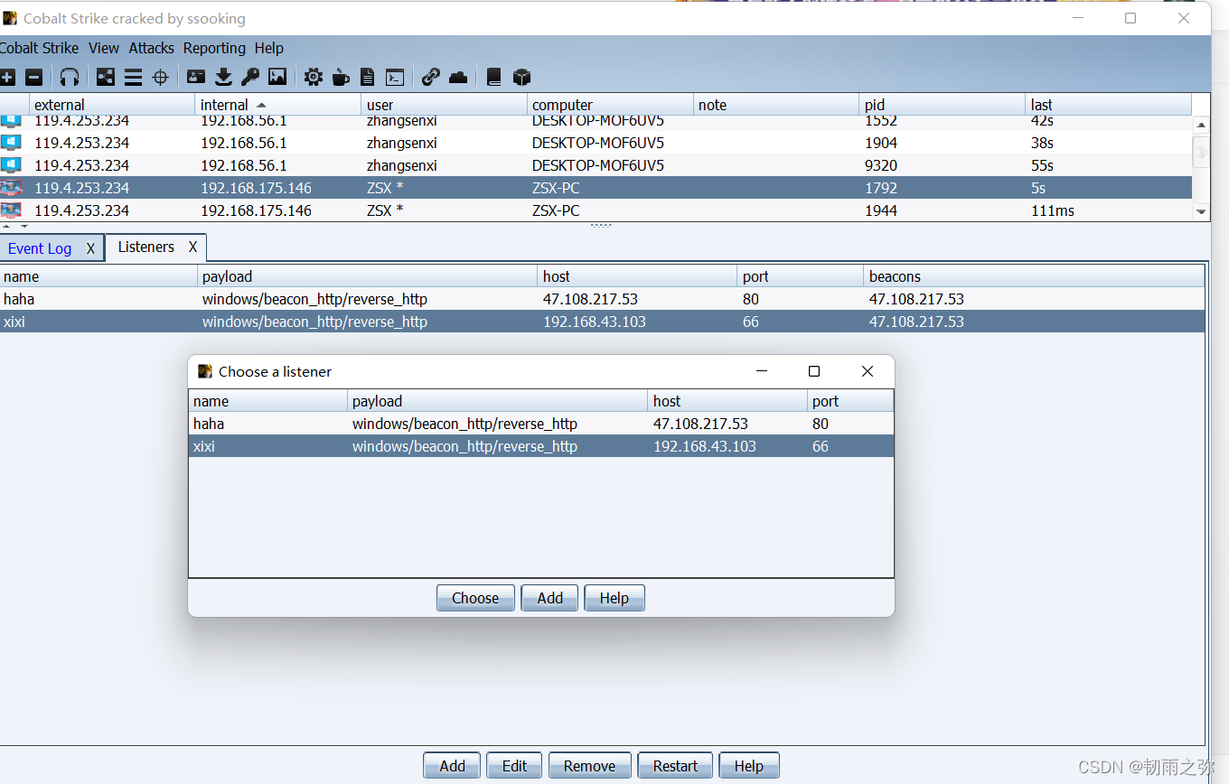Screen dimensions: 1229x784
Task: Click the chain link host file icon
Action: click(x=431, y=78)
